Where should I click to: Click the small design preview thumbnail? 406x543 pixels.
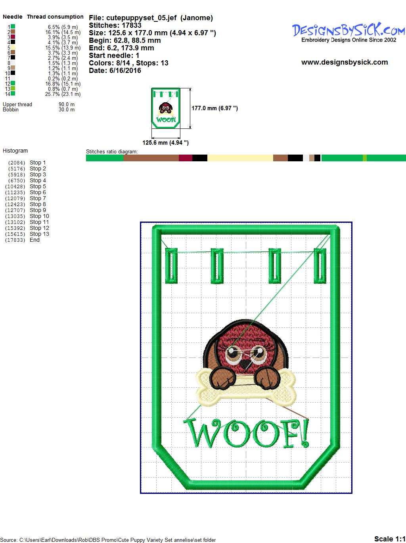(x=166, y=109)
